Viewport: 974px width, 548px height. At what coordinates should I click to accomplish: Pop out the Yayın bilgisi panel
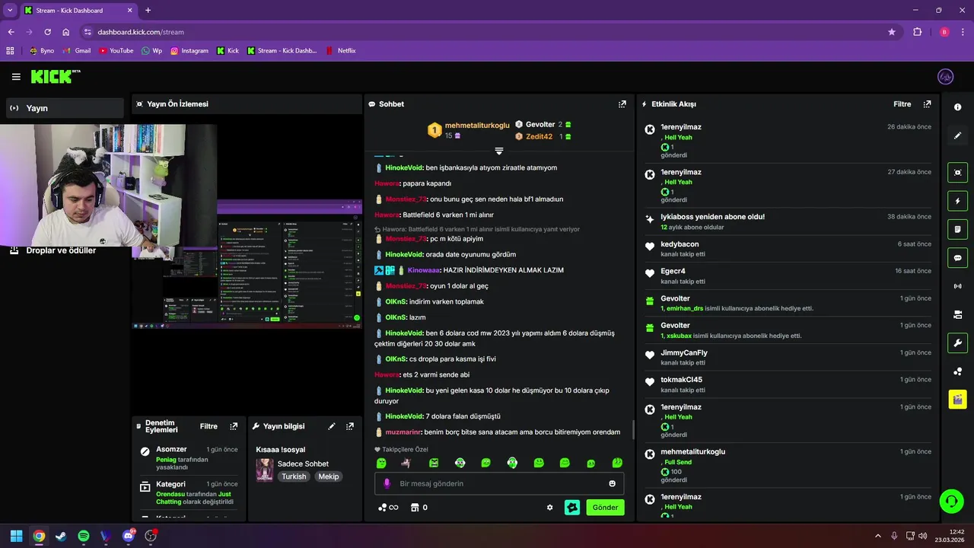350,427
